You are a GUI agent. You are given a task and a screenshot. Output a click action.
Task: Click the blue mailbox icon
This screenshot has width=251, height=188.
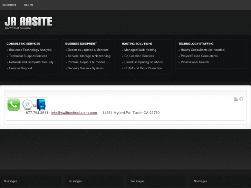pos(41,105)
